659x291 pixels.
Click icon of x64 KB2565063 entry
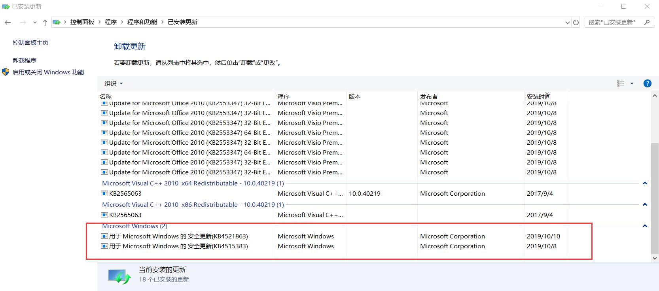104,194
